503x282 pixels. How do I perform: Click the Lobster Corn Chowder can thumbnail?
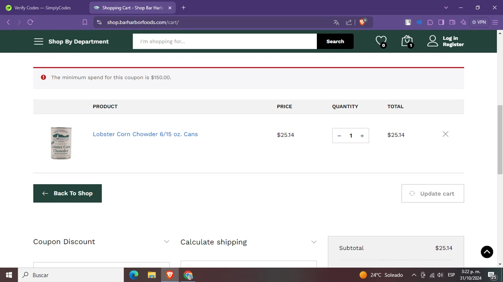point(61,143)
